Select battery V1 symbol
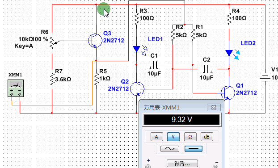The width and height of the screenshot is (278, 168). [265, 77]
